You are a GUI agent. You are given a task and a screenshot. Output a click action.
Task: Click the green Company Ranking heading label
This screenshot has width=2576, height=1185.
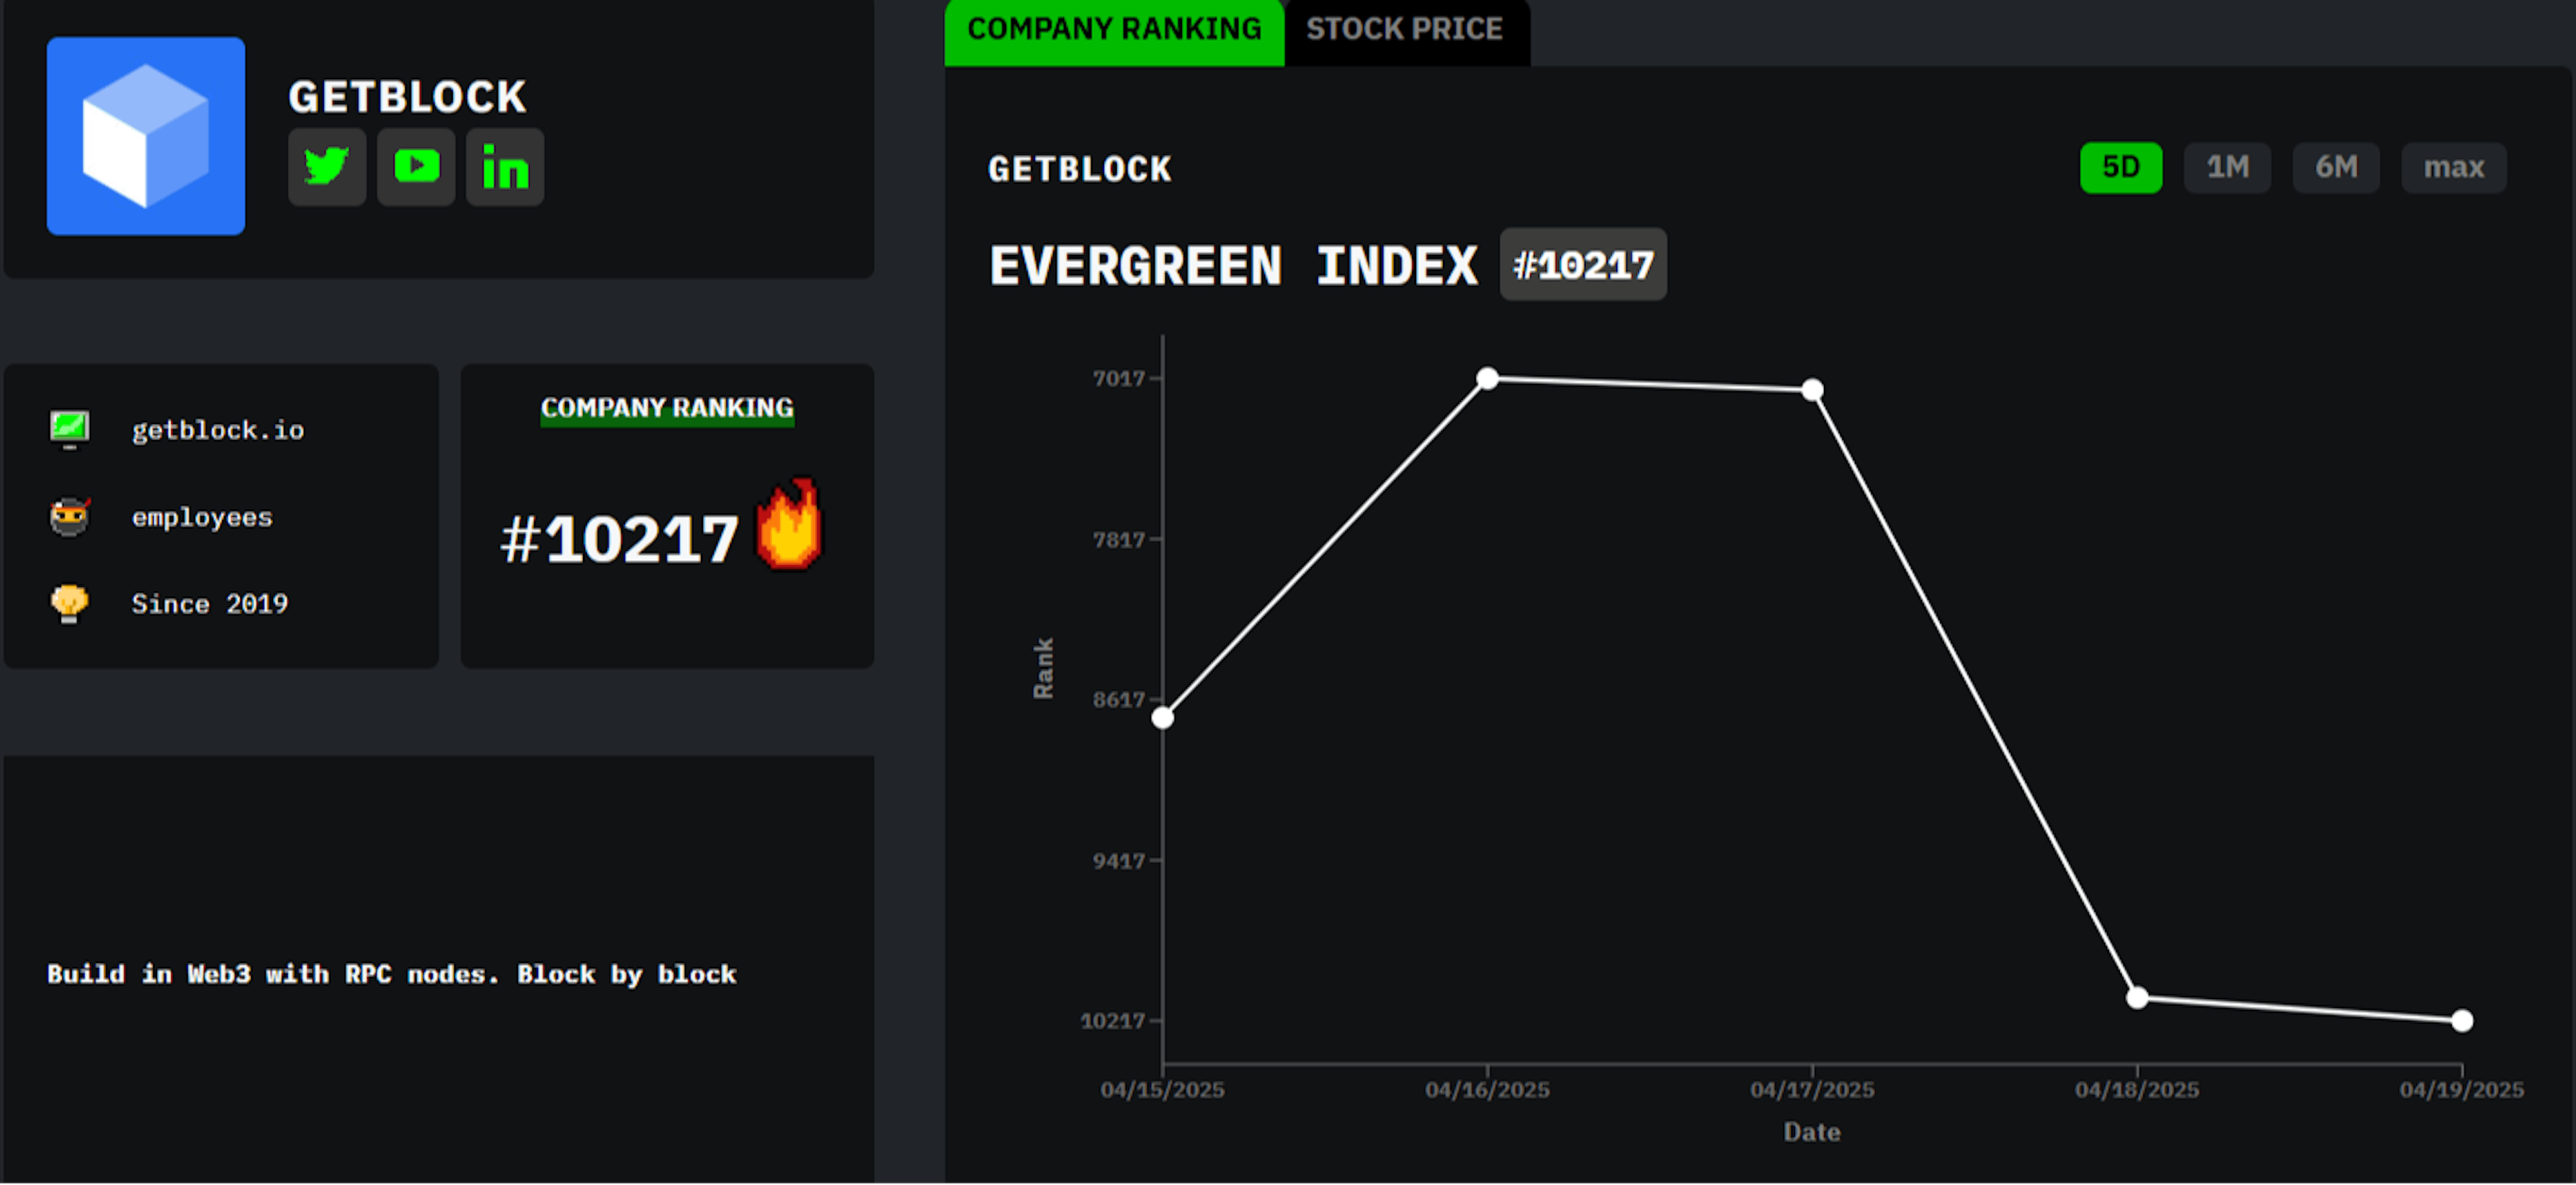[667, 408]
